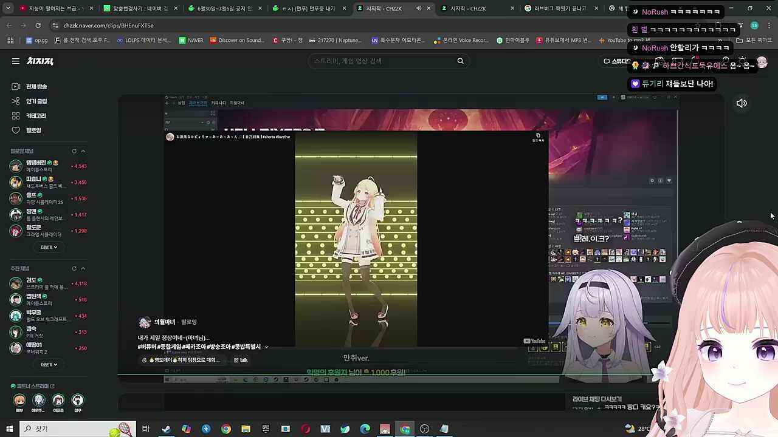Open recommended channel with 516 viewers

click(x=49, y=299)
